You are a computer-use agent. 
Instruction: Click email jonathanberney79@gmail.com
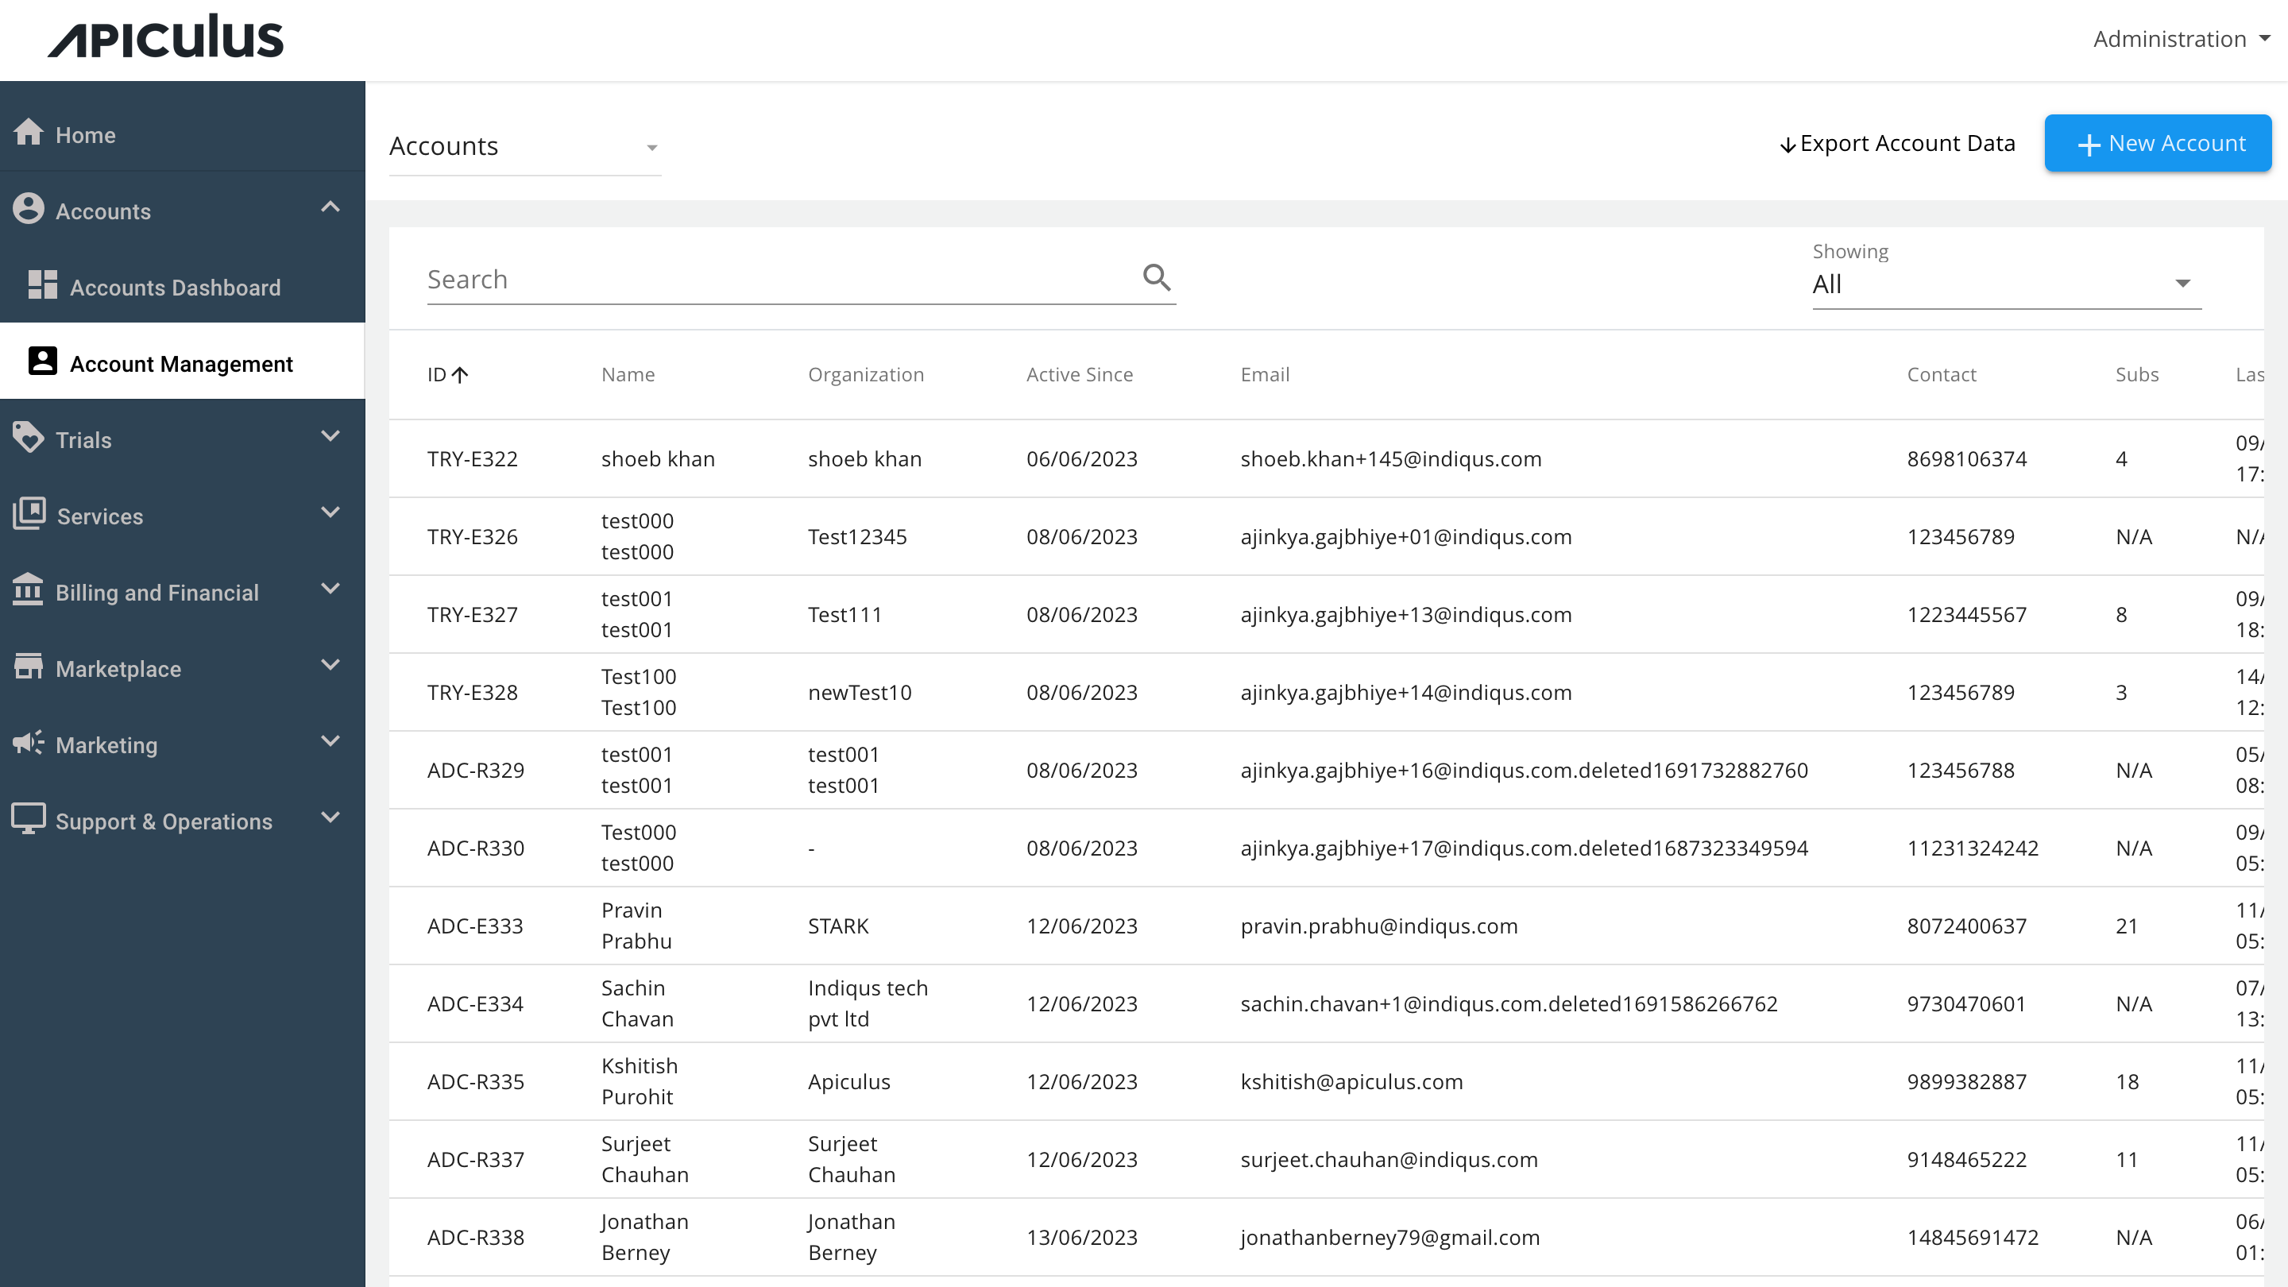click(1390, 1239)
